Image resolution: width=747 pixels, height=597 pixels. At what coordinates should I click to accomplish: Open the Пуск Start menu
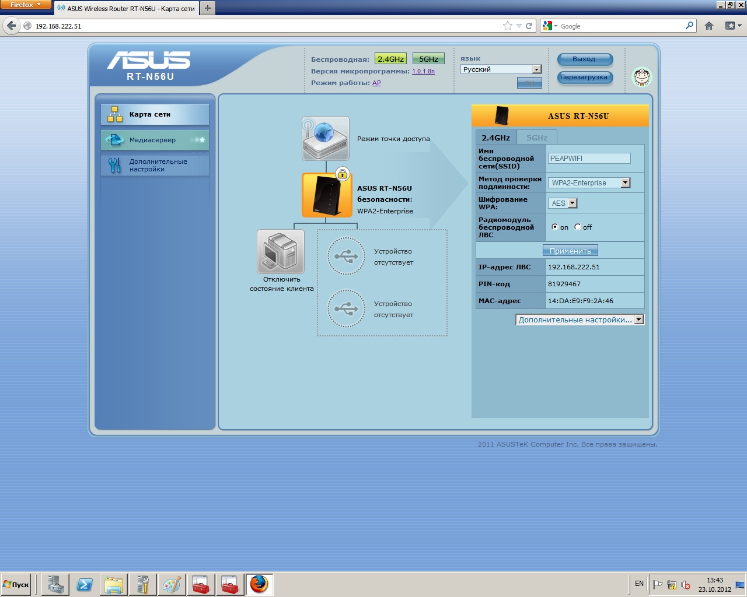[x=16, y=584]
